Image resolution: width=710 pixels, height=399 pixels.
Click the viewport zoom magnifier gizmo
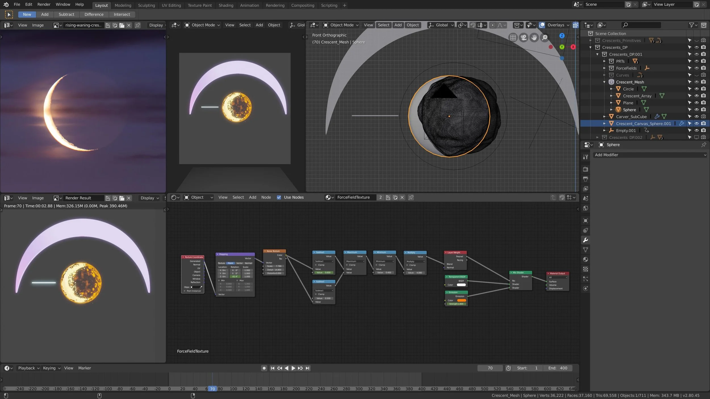pos(545,37)
